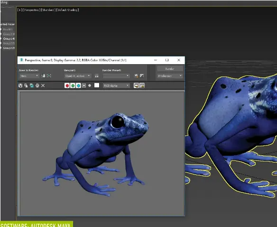Toggle the Lock to Viewport icon
277x227 pixels.
click(97, 76)
